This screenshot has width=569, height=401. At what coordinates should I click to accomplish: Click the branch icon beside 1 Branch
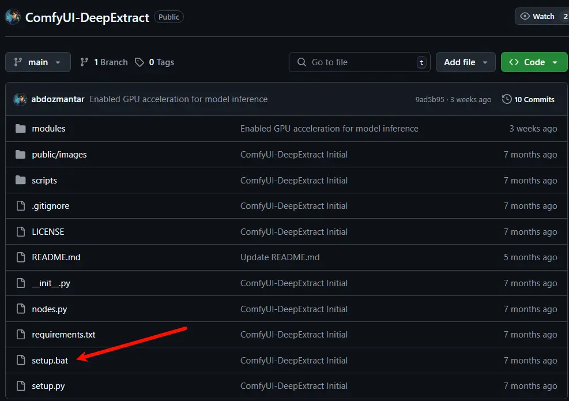click(84, 62)
